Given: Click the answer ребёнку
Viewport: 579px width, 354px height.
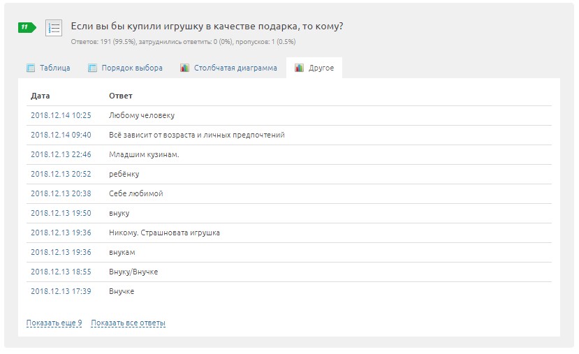Looking at the screenshot, I should coord(124,175).
